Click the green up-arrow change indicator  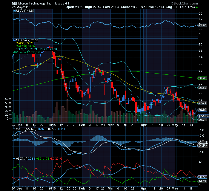click(196, 7)
